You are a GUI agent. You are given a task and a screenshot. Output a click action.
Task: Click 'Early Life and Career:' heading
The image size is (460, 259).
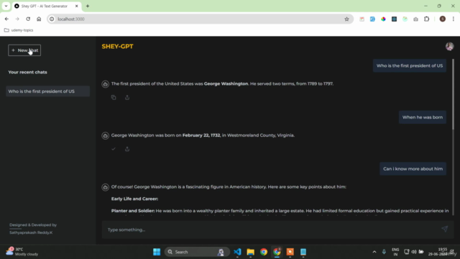point(134,199)
